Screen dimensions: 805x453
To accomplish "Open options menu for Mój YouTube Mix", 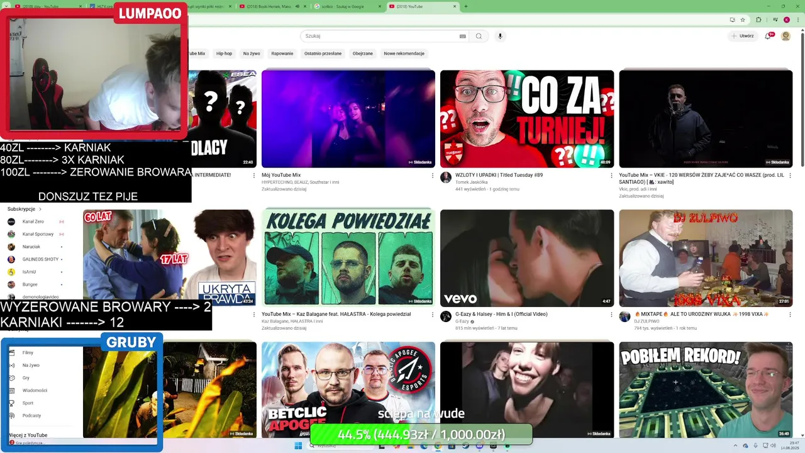I will [x=433, y=176].
